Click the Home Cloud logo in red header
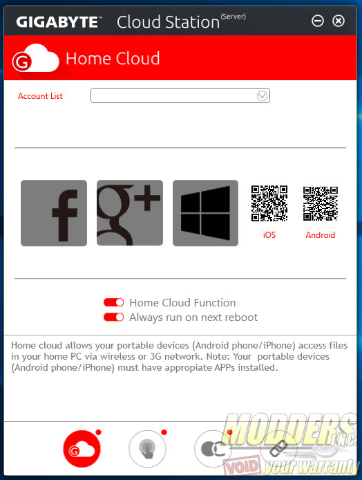The height and width of the screenshot is (480, 362). 35,59
